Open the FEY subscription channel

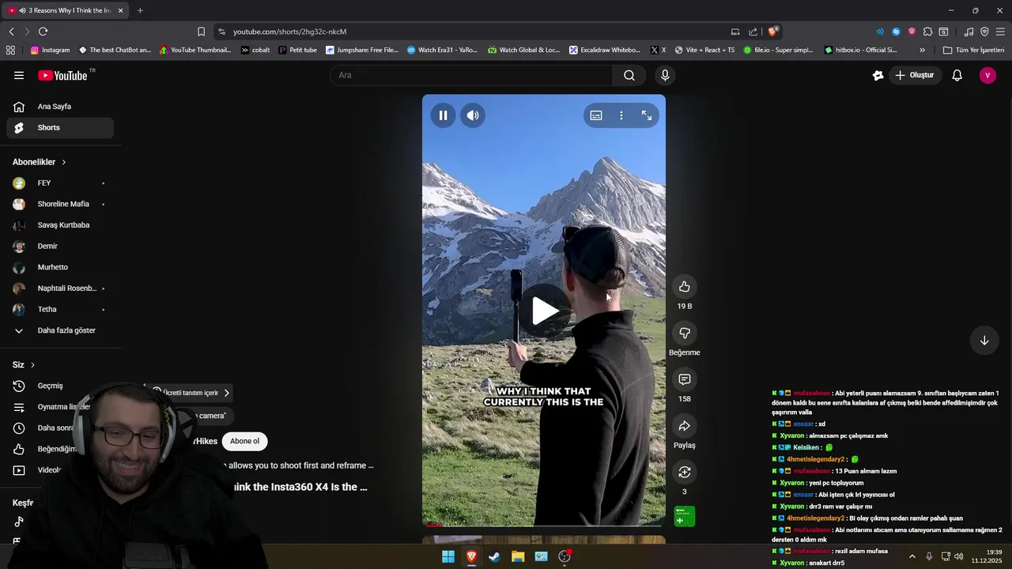[x=60, y=183]
